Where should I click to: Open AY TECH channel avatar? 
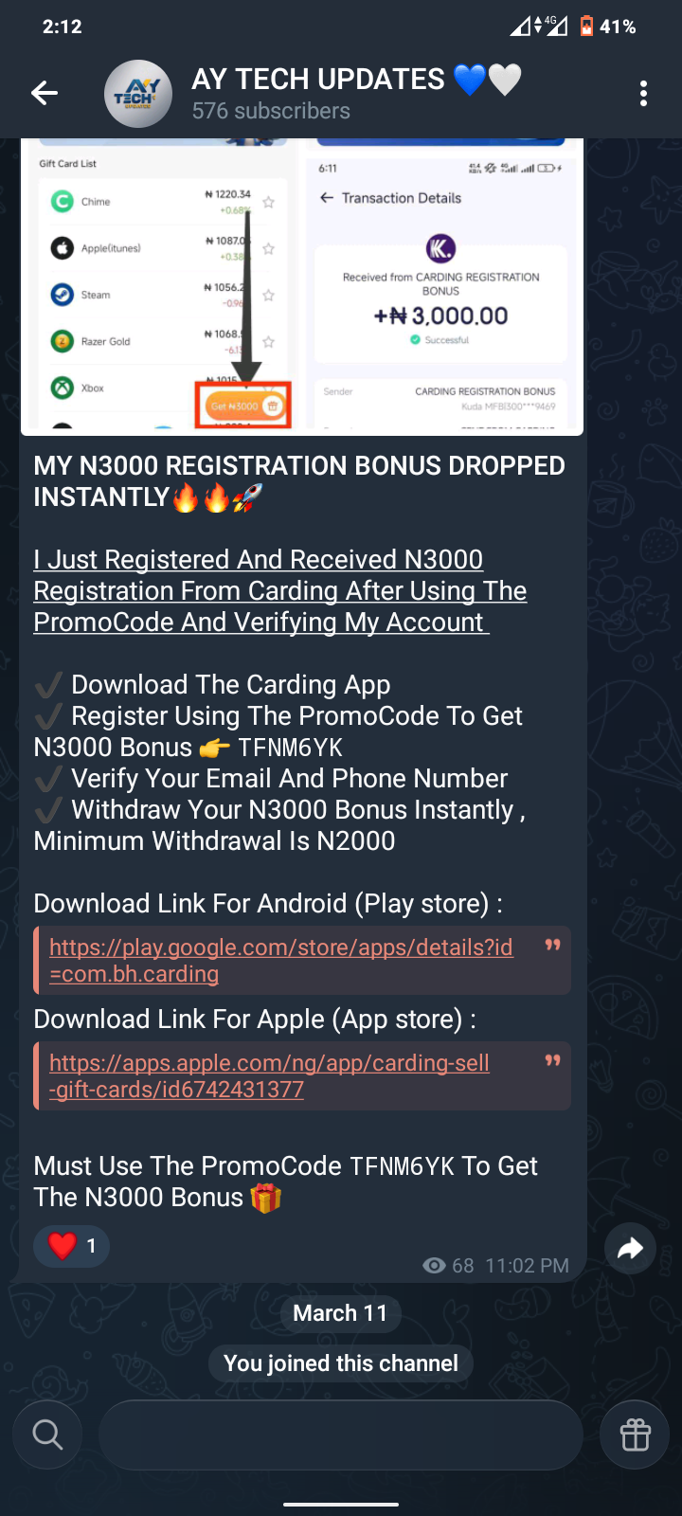pos(138,93)
